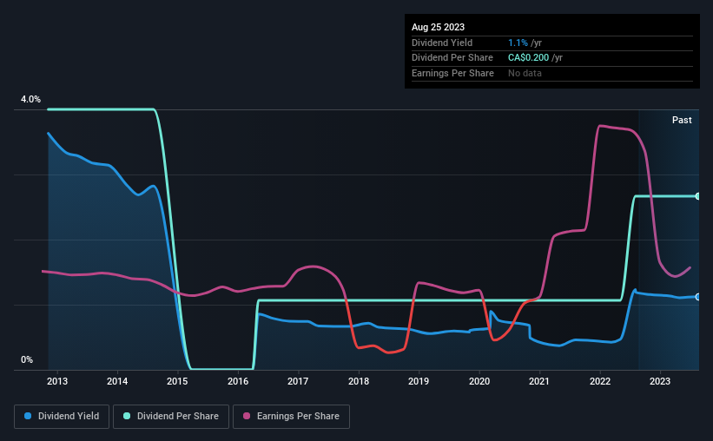Click the teal endpoint marker on Dividend Per Share line
Image resolution: width=713 pixels, height=441 pixels.
(x=698, y=196)
